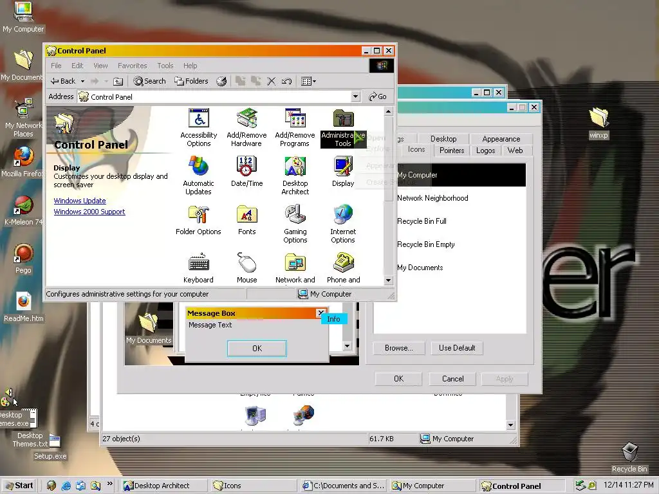Viewport: 659px width, 494px height.
Task: Open Phone and Modem icon
Action: tap(343, 268)
